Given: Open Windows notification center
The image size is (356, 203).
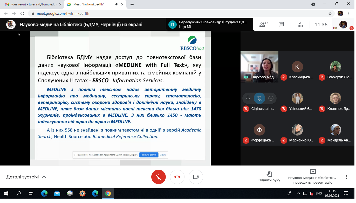Looking at the screenshot, I should (346, 193).
